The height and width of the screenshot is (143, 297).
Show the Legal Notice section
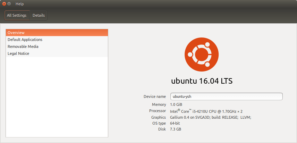coord(57,53)
